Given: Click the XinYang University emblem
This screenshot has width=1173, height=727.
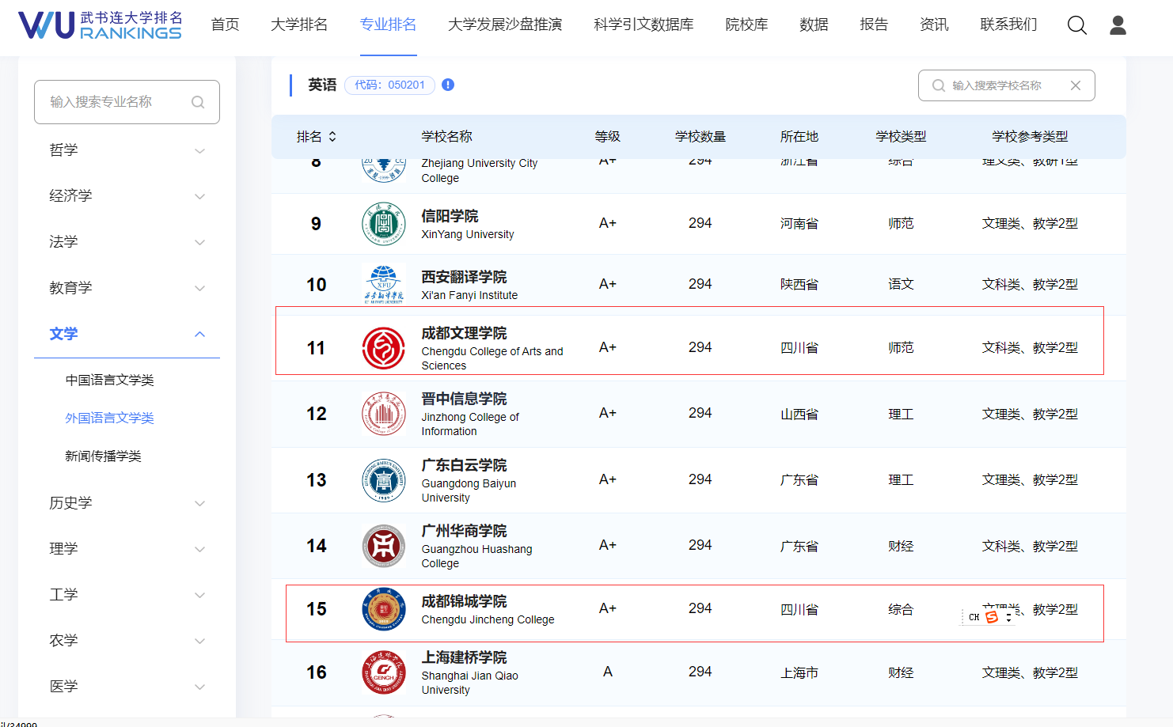Looking at the screenshot, I should [x=383, y=224].
